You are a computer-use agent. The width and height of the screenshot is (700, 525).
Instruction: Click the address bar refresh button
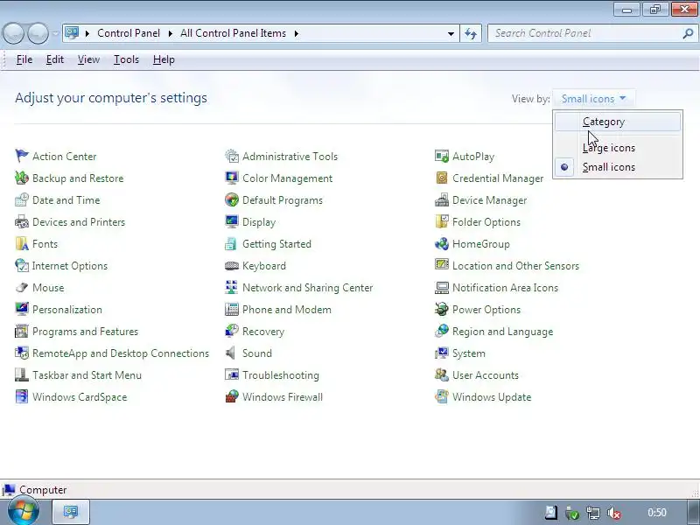pos(471,33)
